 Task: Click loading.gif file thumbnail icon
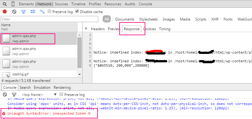click(x=6, y=74)
